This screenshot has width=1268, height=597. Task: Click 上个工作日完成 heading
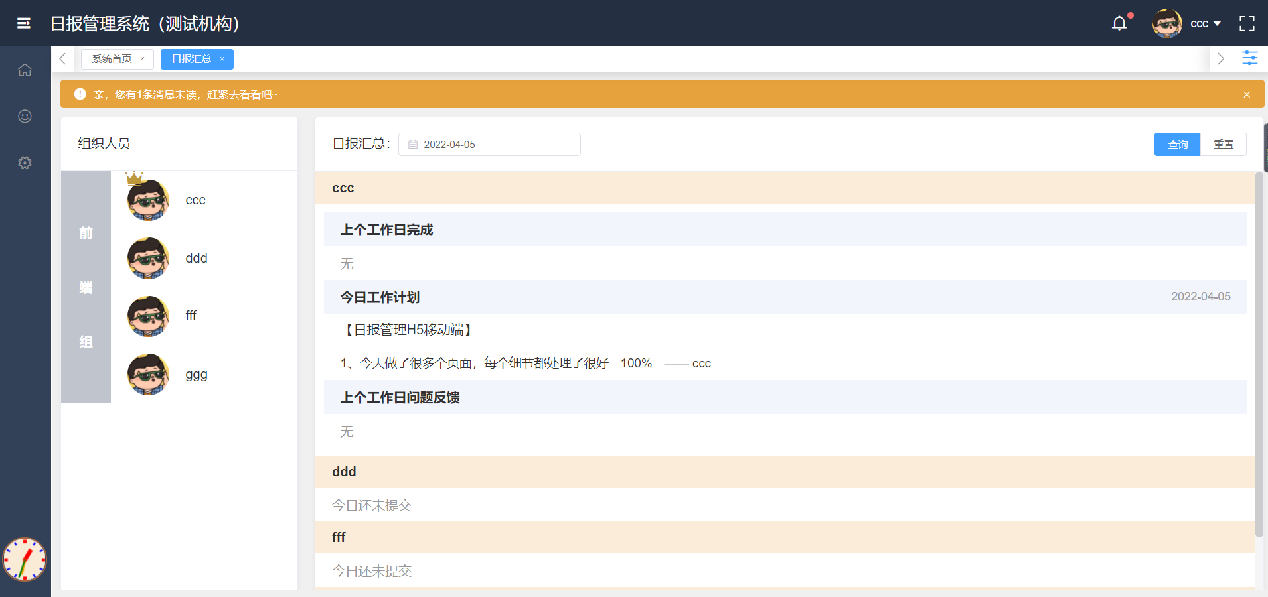tap(386, 230)
